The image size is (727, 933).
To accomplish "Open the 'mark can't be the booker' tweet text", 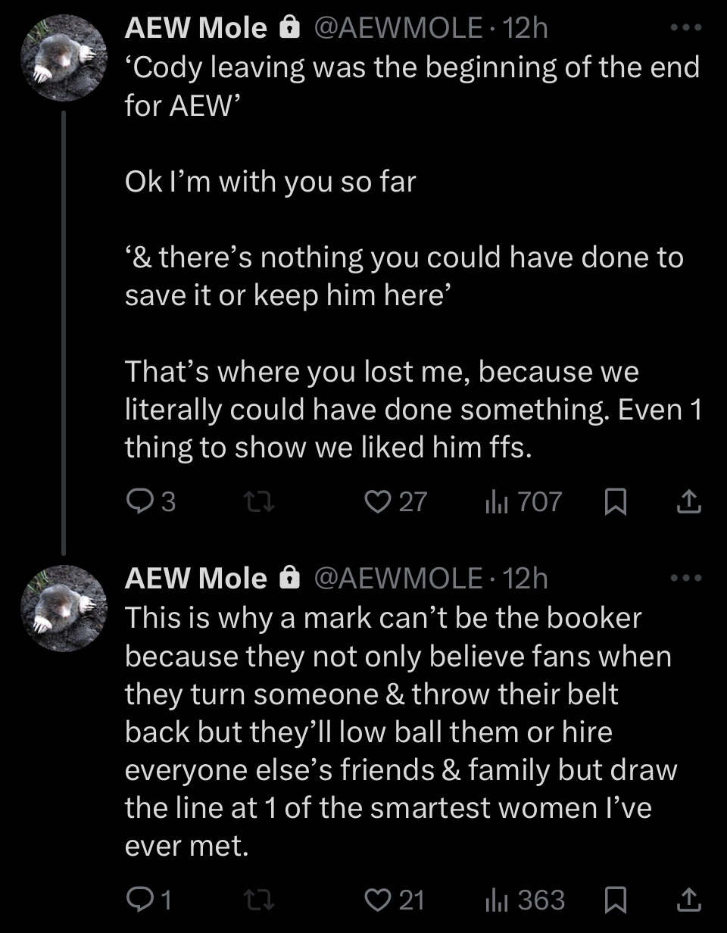I will 398,732.
